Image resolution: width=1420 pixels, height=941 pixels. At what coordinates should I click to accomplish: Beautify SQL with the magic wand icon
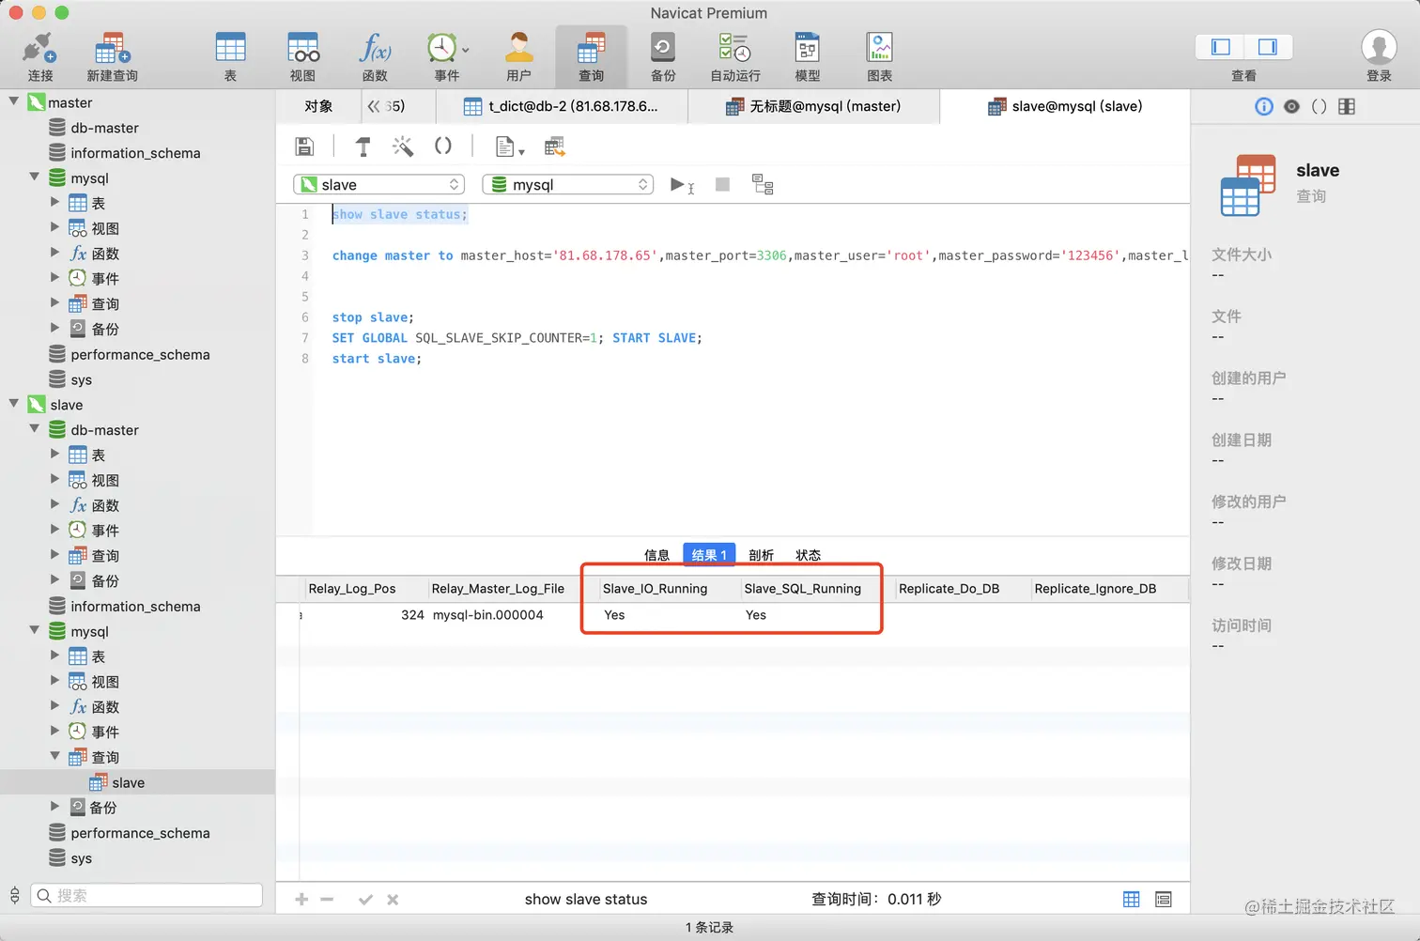click(403, 147)
